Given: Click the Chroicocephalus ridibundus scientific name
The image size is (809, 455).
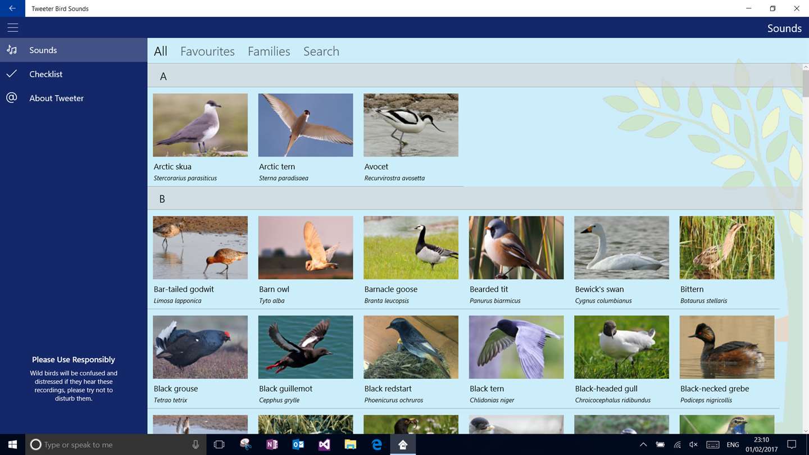Looking at the screenshot, I should [x=613, y=400].
